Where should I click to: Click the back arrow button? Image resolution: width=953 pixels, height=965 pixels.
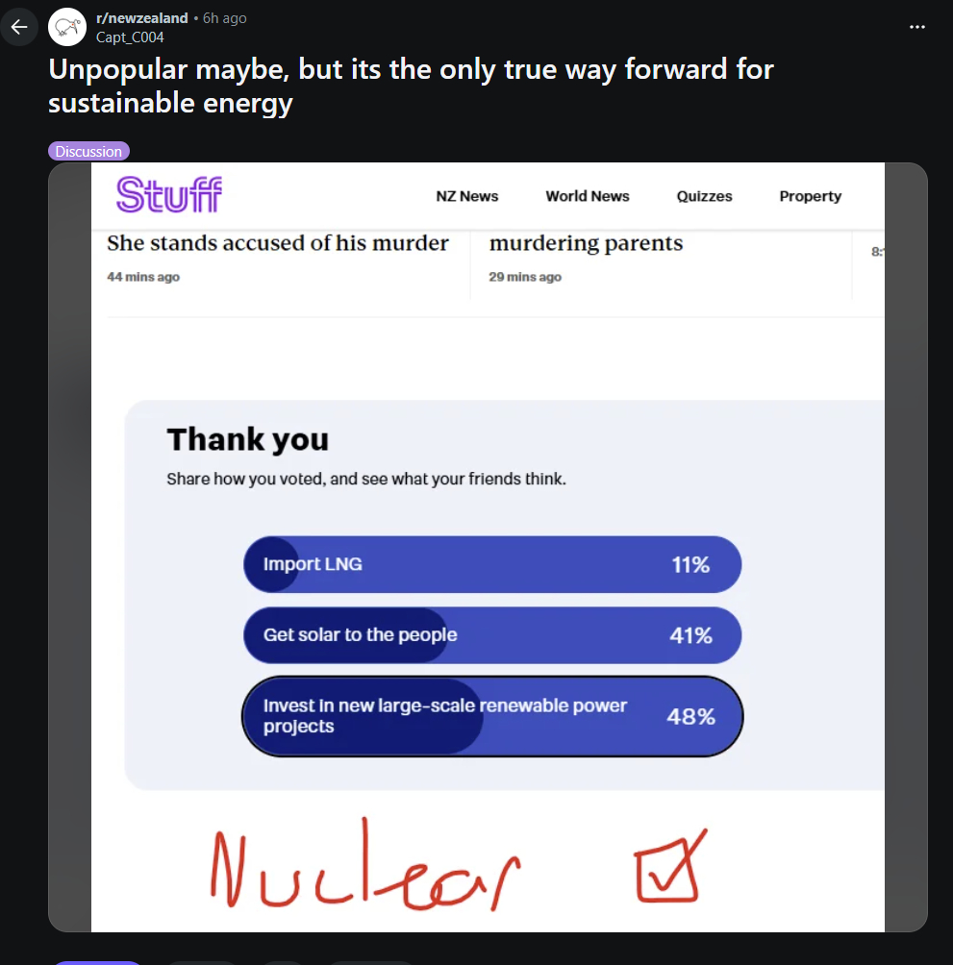[x=19, y=27]
